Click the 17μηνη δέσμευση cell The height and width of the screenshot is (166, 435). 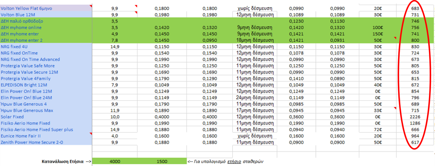click(255, 110)
